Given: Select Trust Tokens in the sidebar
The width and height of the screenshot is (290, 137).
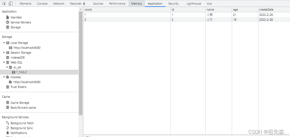Looking at the screenshot, I should [18, 87].
